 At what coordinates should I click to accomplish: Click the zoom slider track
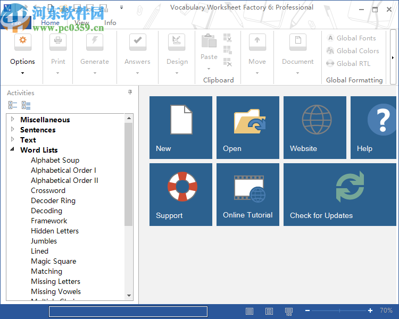[339, 310]
